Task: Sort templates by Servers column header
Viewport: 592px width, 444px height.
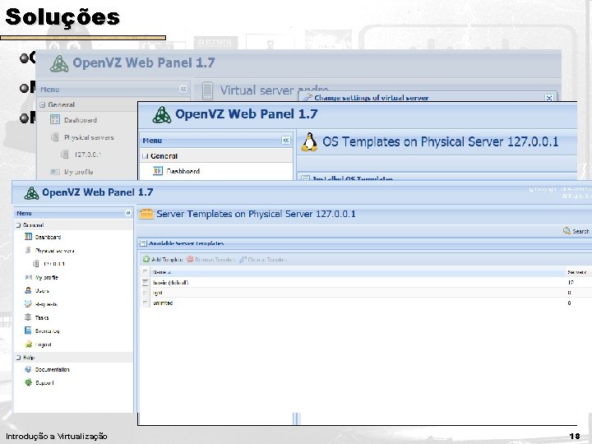Action: [x=577, y=272]
